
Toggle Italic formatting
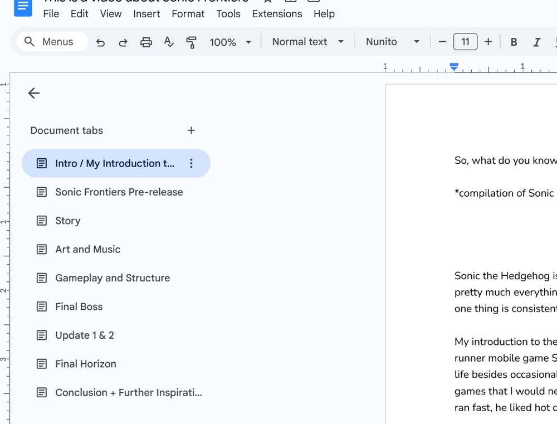pos(537,42)
